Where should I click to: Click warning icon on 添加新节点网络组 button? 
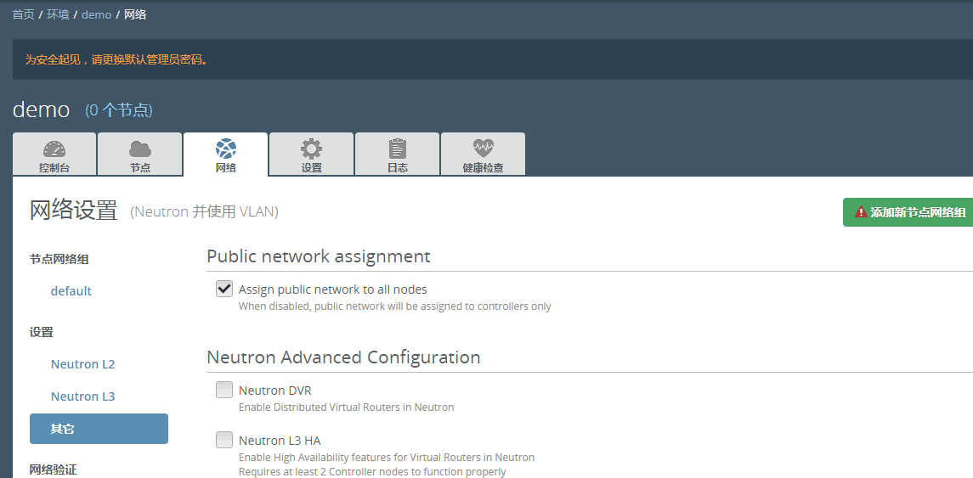[861, 212]
